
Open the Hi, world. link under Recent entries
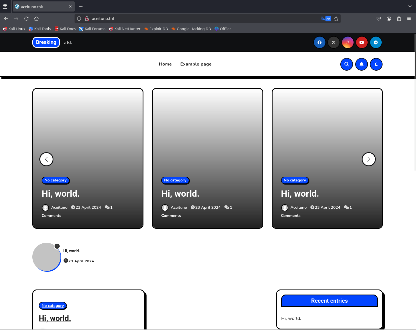pyautogui.click(x=291, y=318)
